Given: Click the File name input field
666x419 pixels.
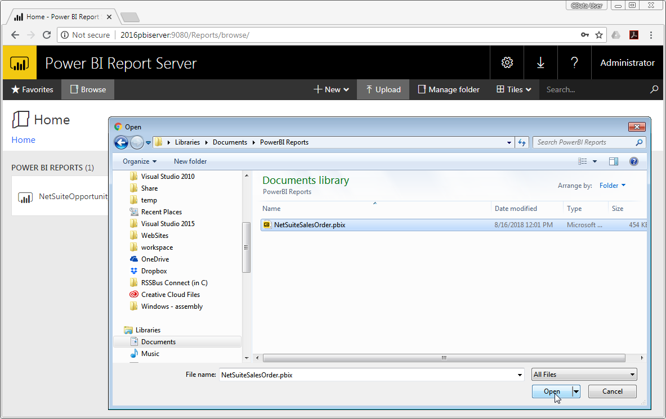Looking at the screenshot, I should tap(369, 375).
